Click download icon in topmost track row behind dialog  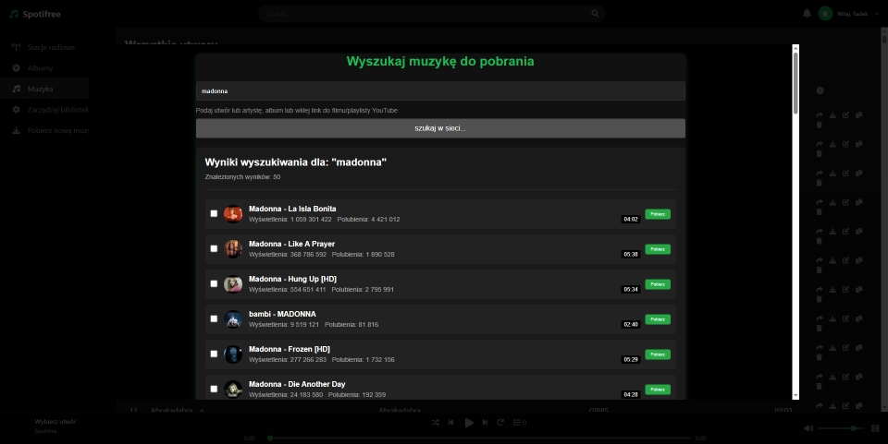(832, 114)
